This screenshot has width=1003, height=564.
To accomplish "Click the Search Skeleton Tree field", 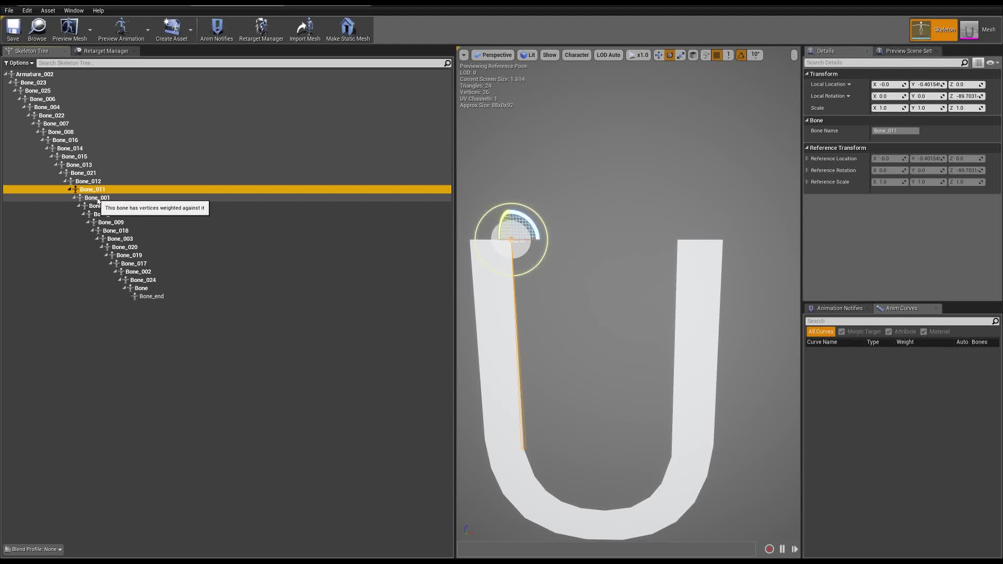I will pyautogui.click(x=240, y=63).
